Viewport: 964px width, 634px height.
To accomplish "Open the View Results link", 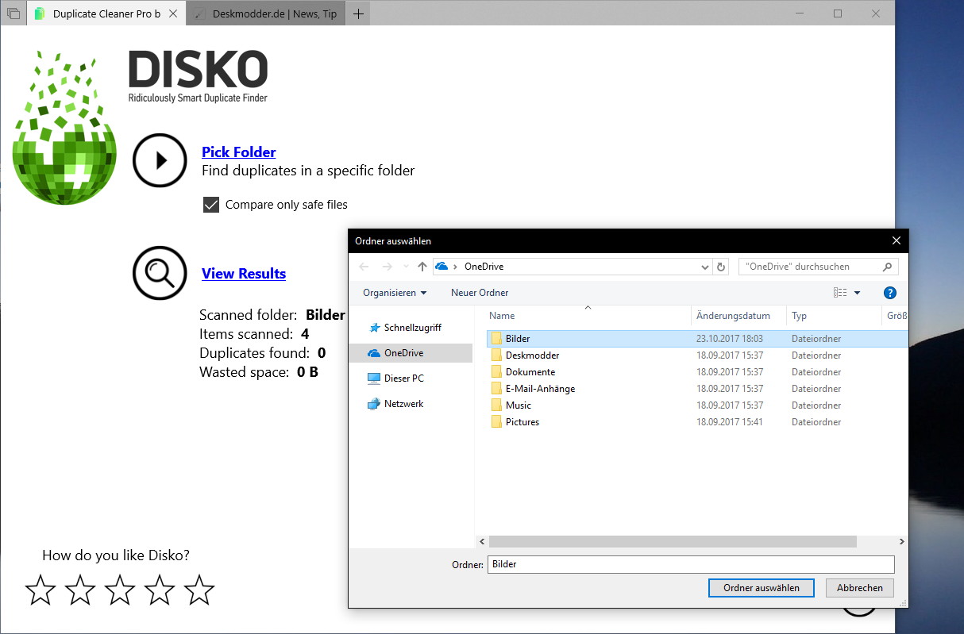I will (244, 274).
